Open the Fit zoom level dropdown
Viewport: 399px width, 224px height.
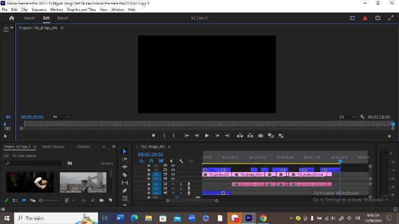(61, 117)
